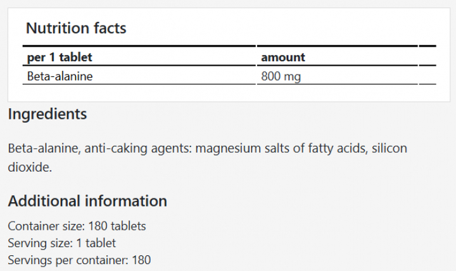Click the word "silicon" in ingredients
Viewport: 456px width, 271px height.
click(x=388, y=149)
